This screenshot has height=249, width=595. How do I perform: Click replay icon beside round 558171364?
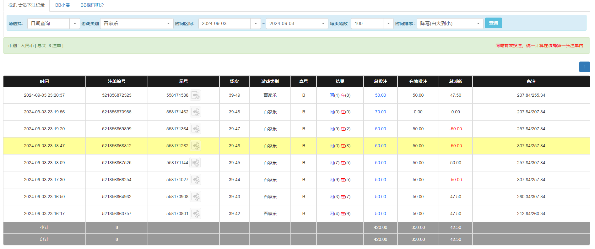point(195,129)
